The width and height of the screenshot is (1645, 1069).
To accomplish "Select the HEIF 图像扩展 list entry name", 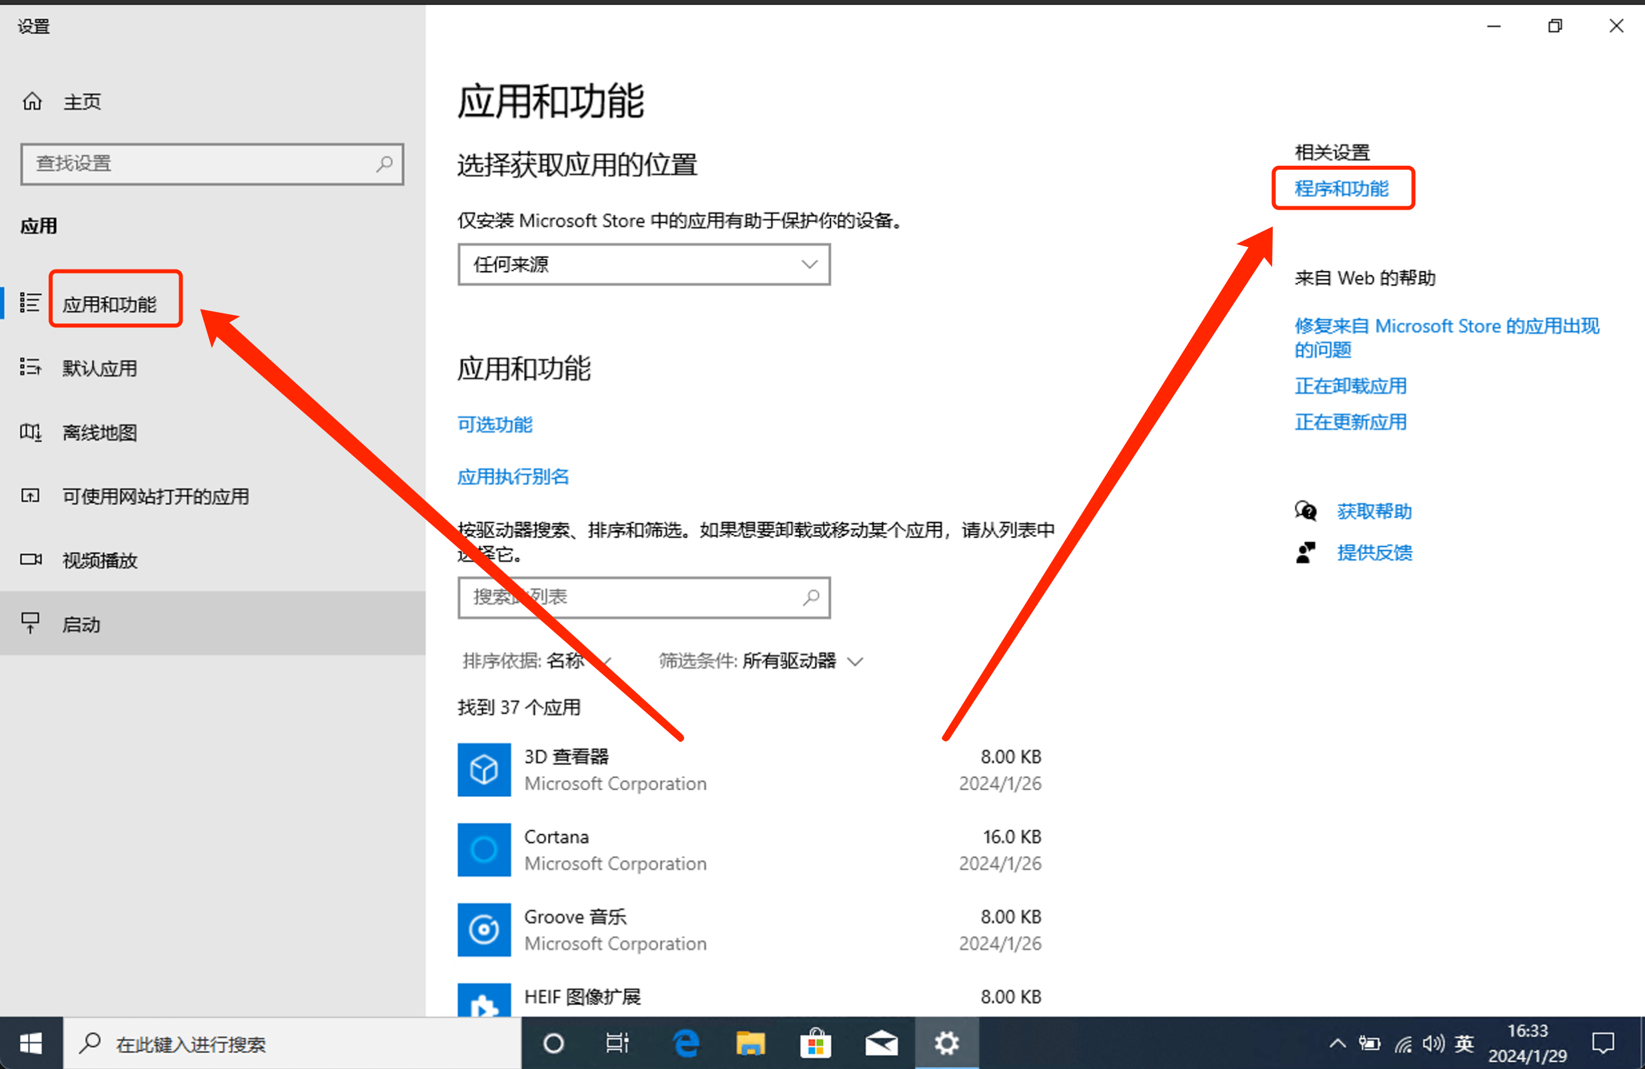I will pos(582,996).
